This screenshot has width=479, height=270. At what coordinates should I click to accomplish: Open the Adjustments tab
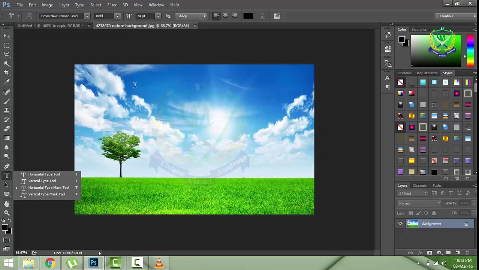point(427,73)
